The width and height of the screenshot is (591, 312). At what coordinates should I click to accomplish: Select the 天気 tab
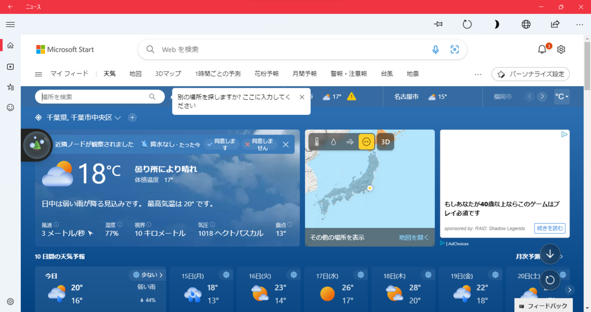coord(109,74)
